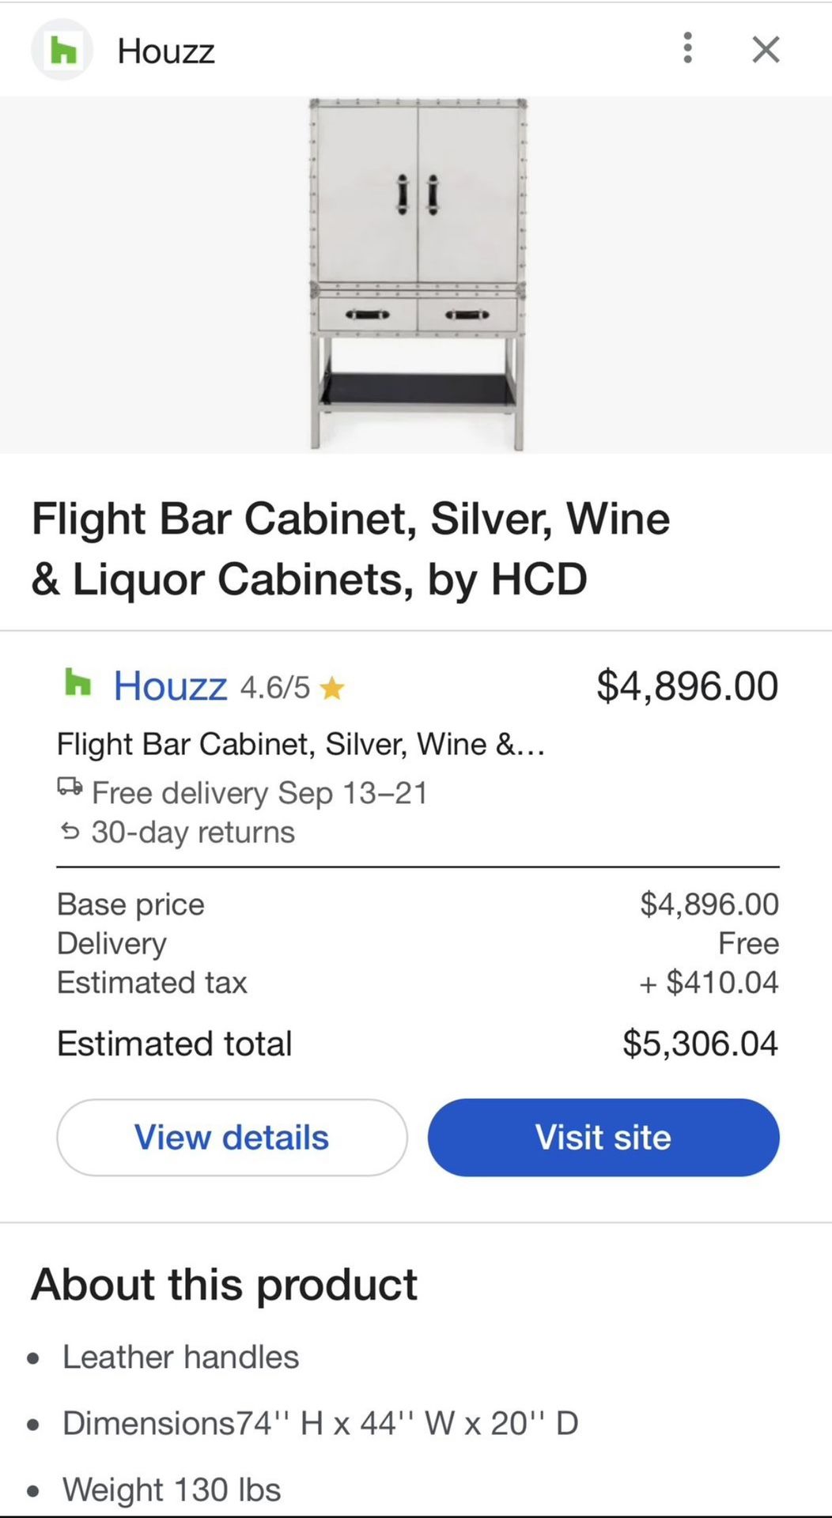Image resolution: width=832 pixels, height=1518 pixels.
Task: Select the Houzz seller icon next to rating
Action: click(78, 685)
